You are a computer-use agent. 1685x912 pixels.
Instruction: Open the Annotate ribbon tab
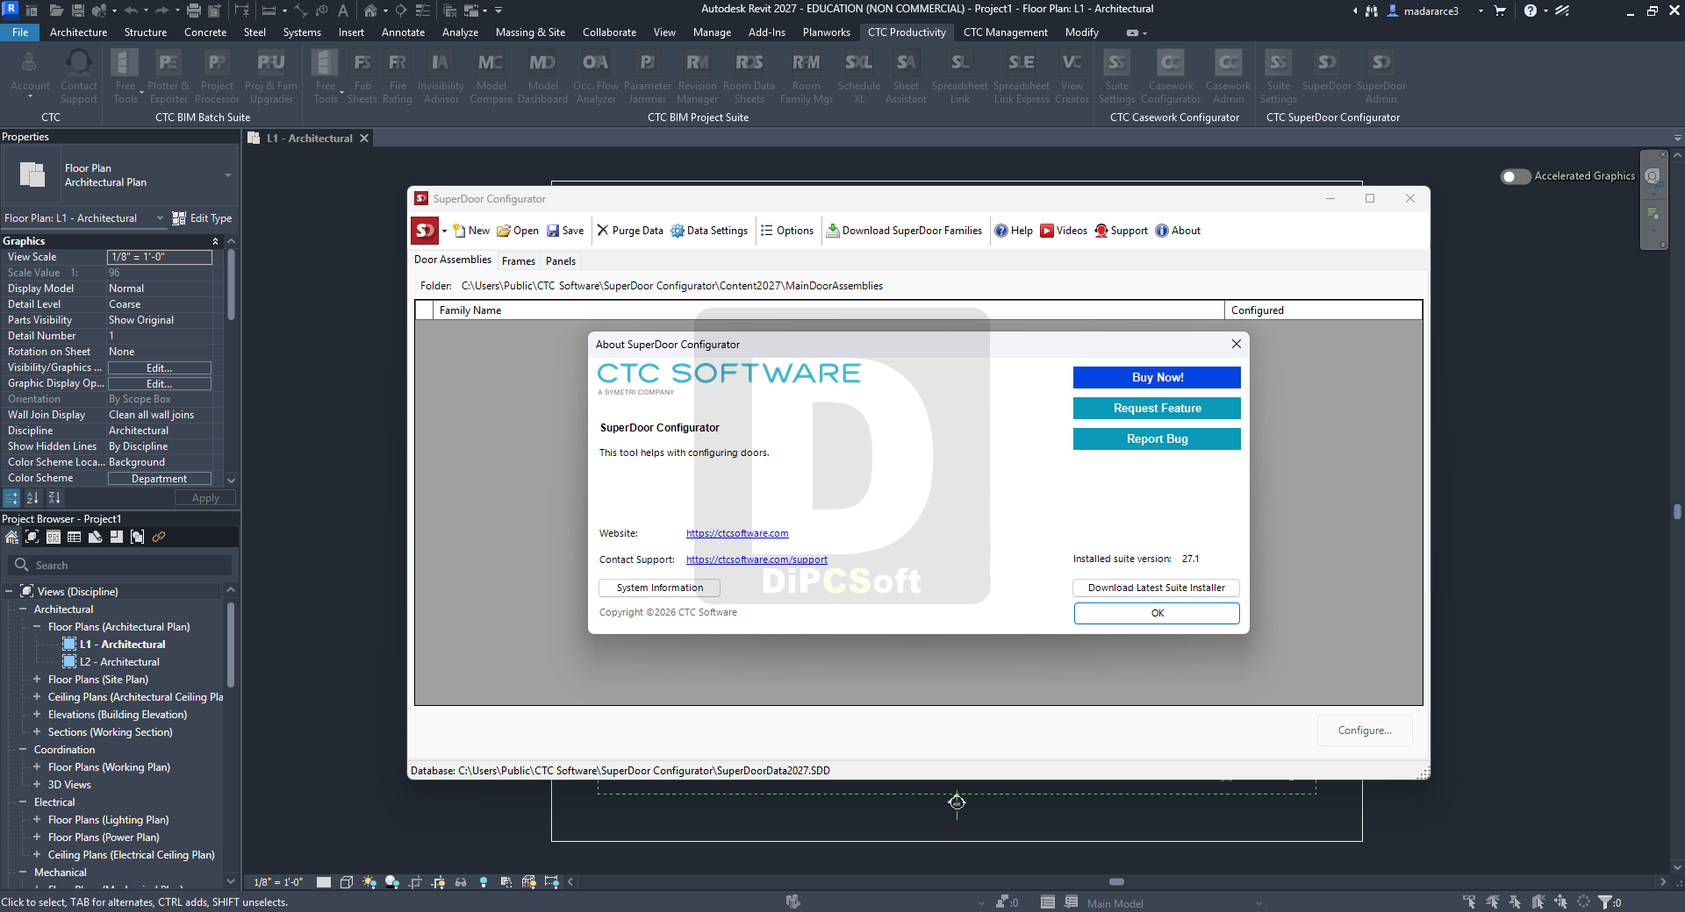(x=403, y=32)
